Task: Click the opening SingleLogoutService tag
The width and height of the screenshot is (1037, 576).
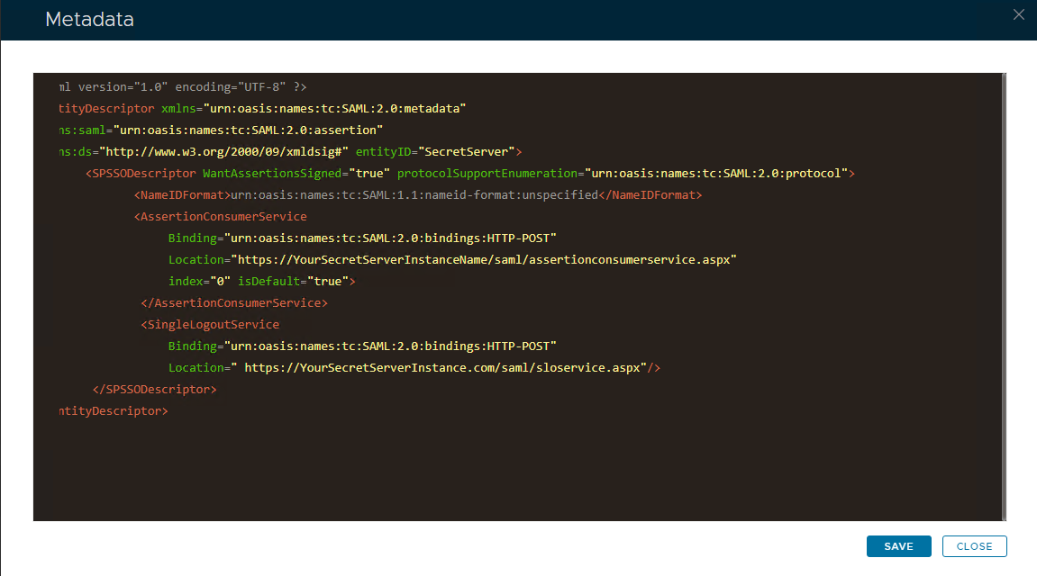Action: coord(210,325)
